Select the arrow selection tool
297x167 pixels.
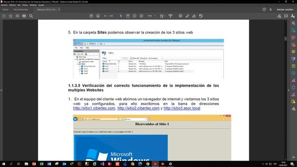121,16
